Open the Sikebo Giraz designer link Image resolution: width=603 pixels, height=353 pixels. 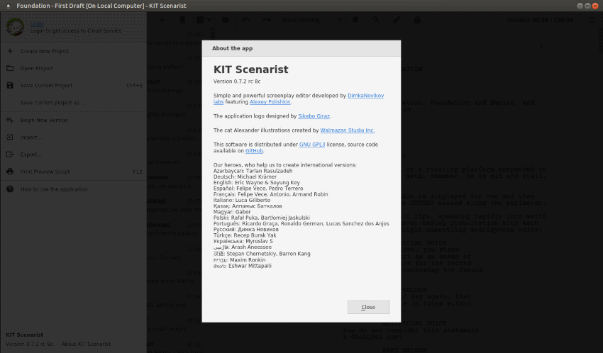coord(314,116)
